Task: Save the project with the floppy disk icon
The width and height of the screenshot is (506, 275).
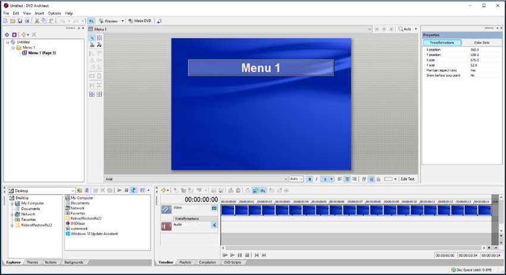Action: click(20, 21)
